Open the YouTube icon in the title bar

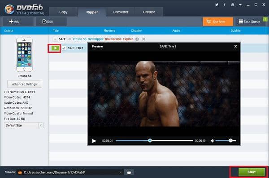(232, 4)
